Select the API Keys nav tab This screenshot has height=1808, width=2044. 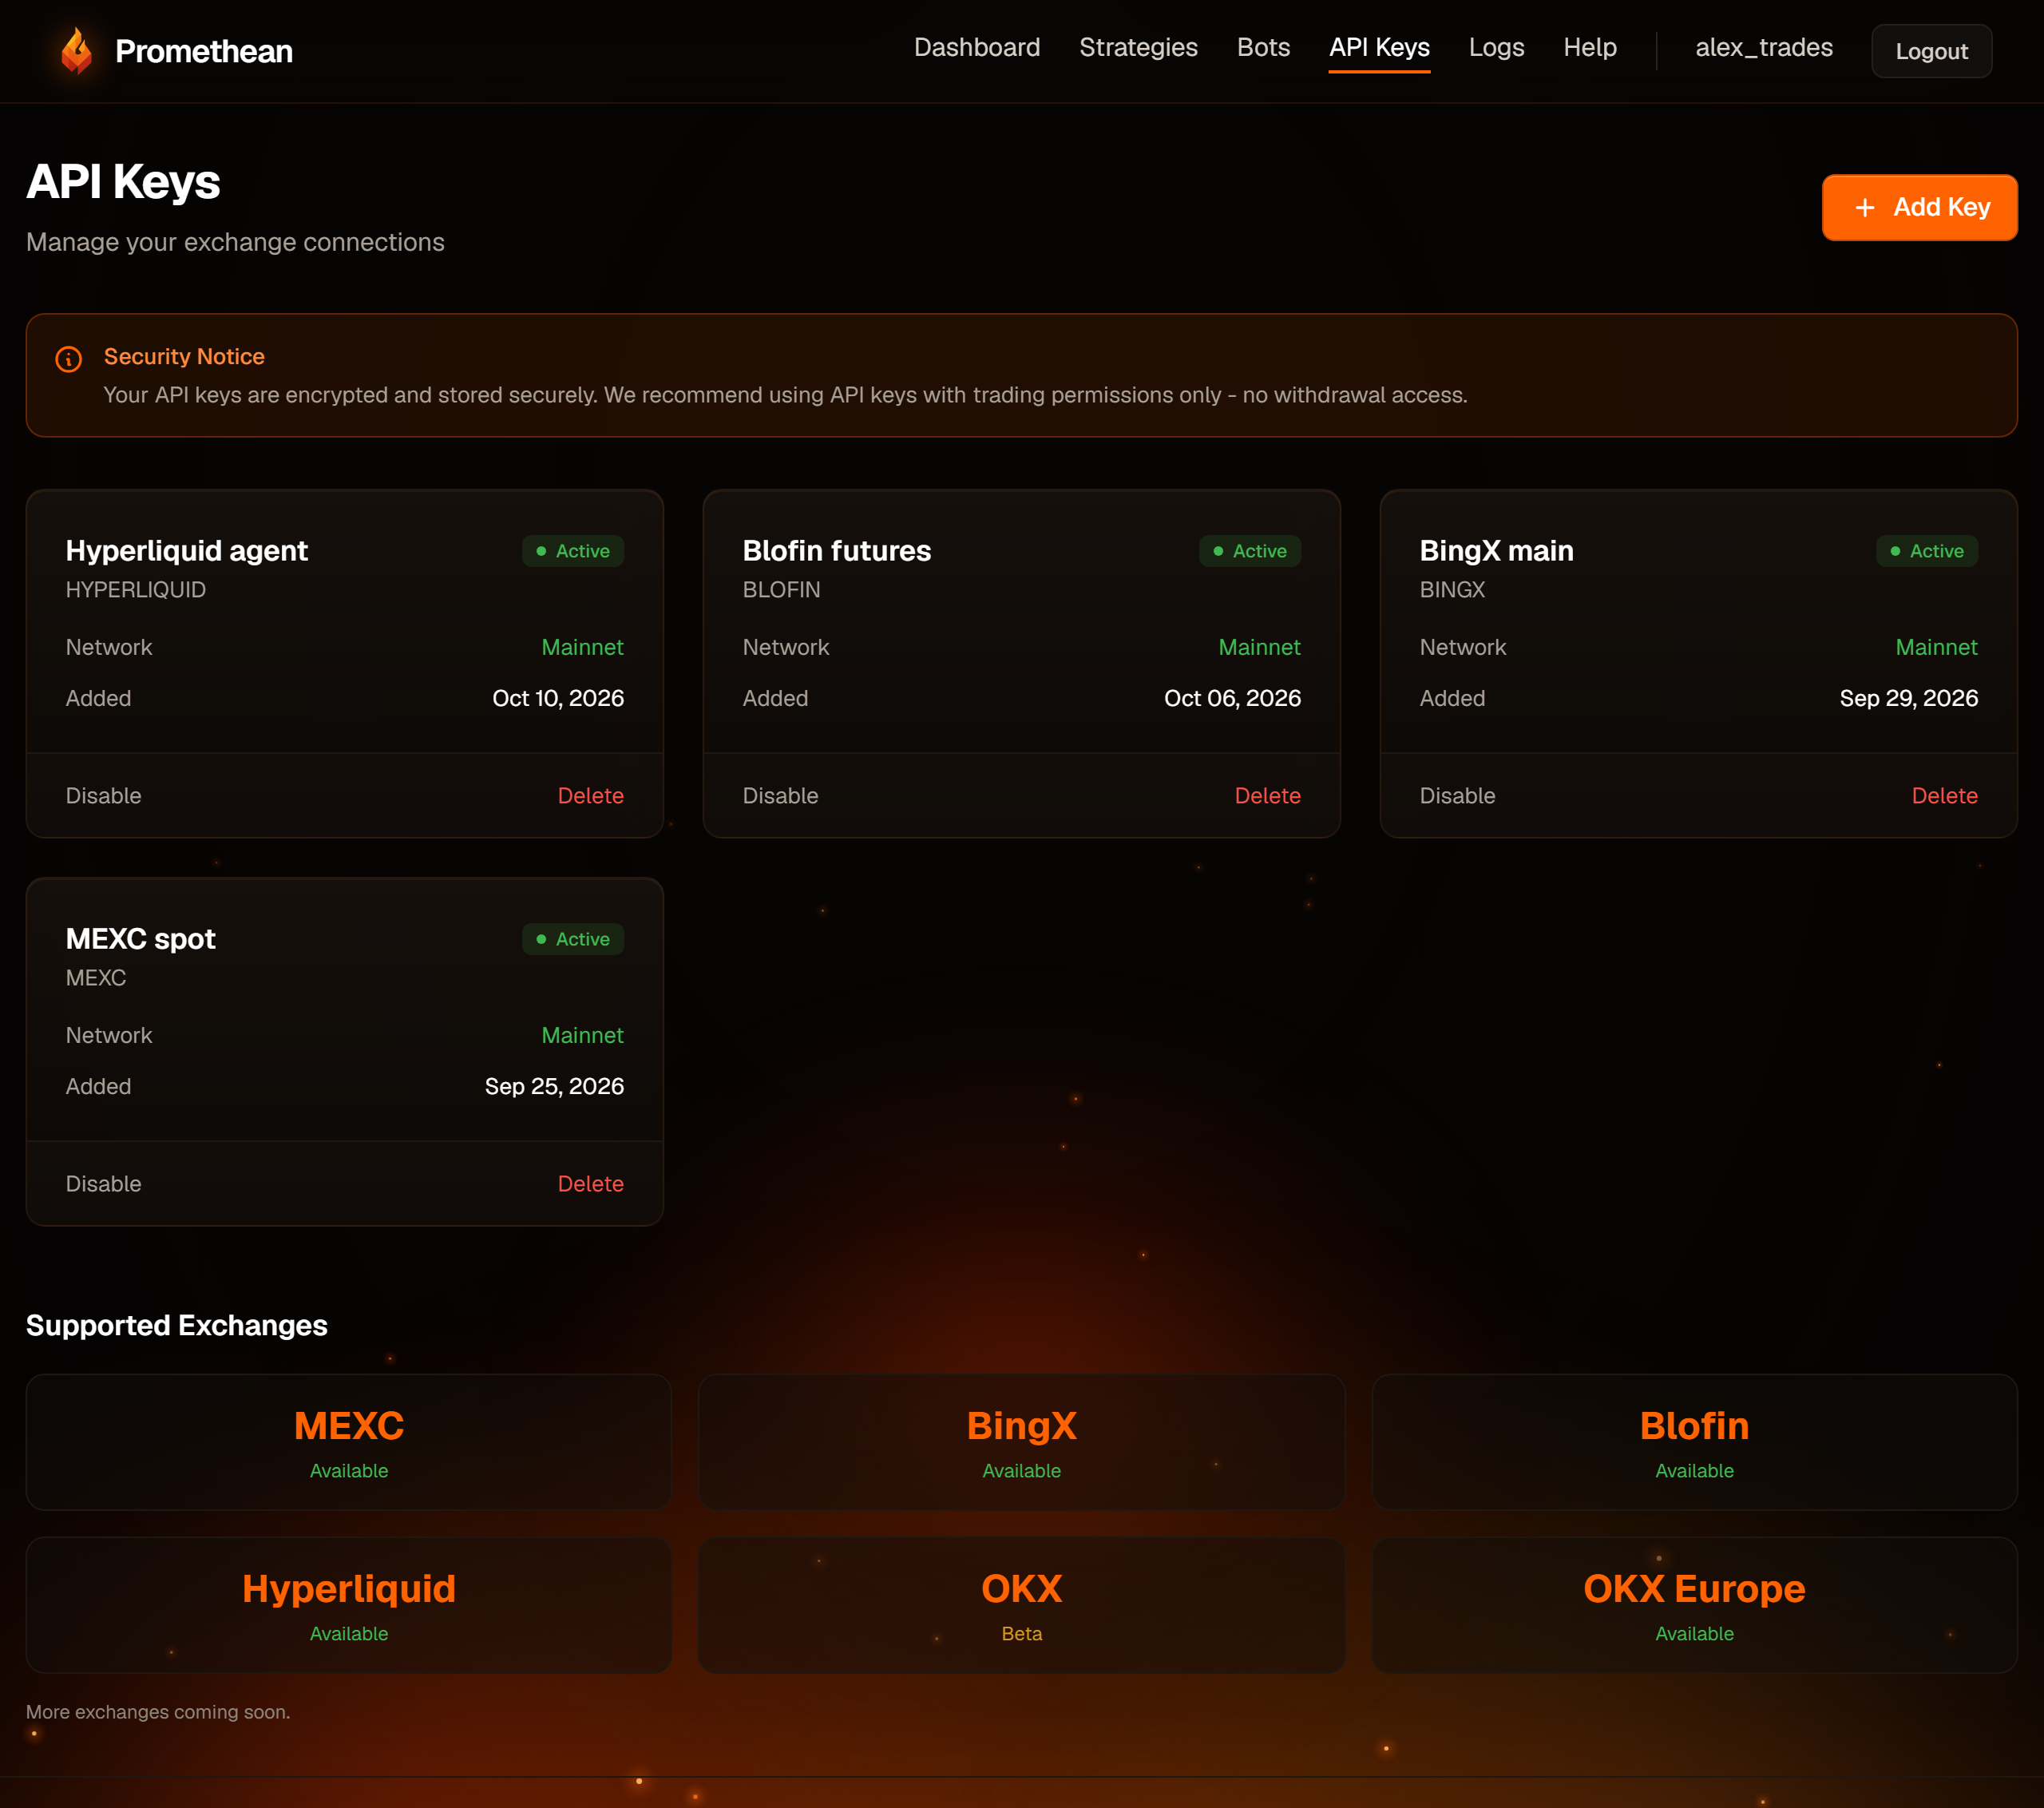[x=1379, y=48]
